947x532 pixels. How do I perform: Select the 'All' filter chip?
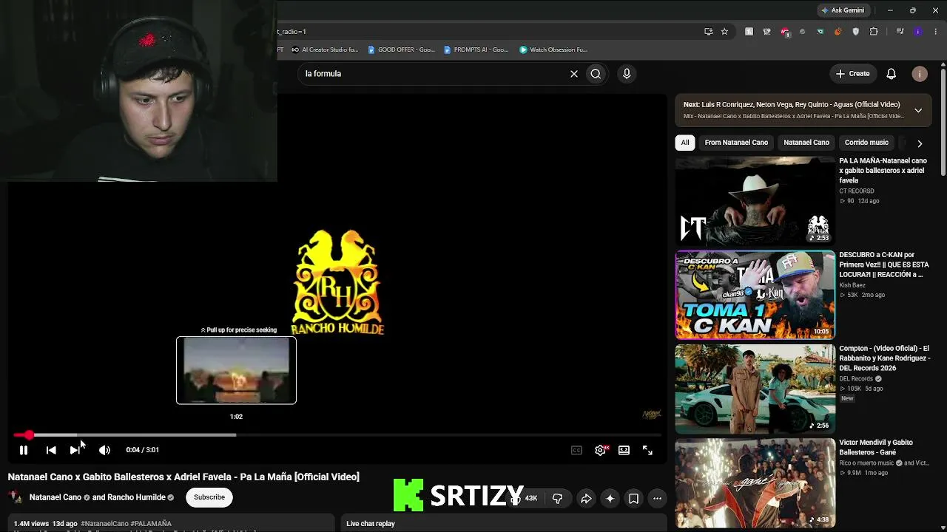pyautogui.click(x=685, y=143)
